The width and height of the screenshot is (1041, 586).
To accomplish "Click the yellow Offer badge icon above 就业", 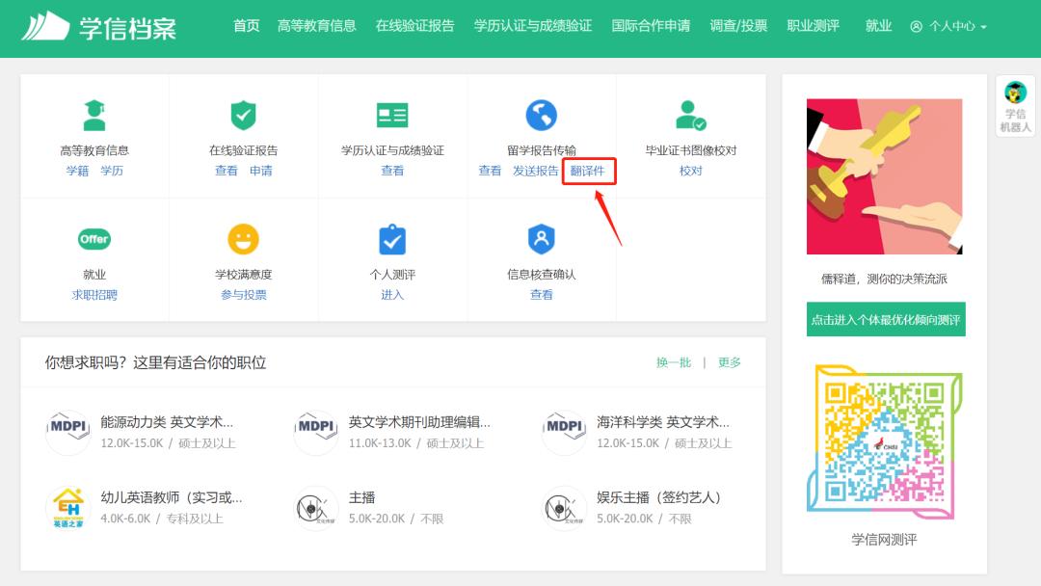I will [x=93, y=238].
